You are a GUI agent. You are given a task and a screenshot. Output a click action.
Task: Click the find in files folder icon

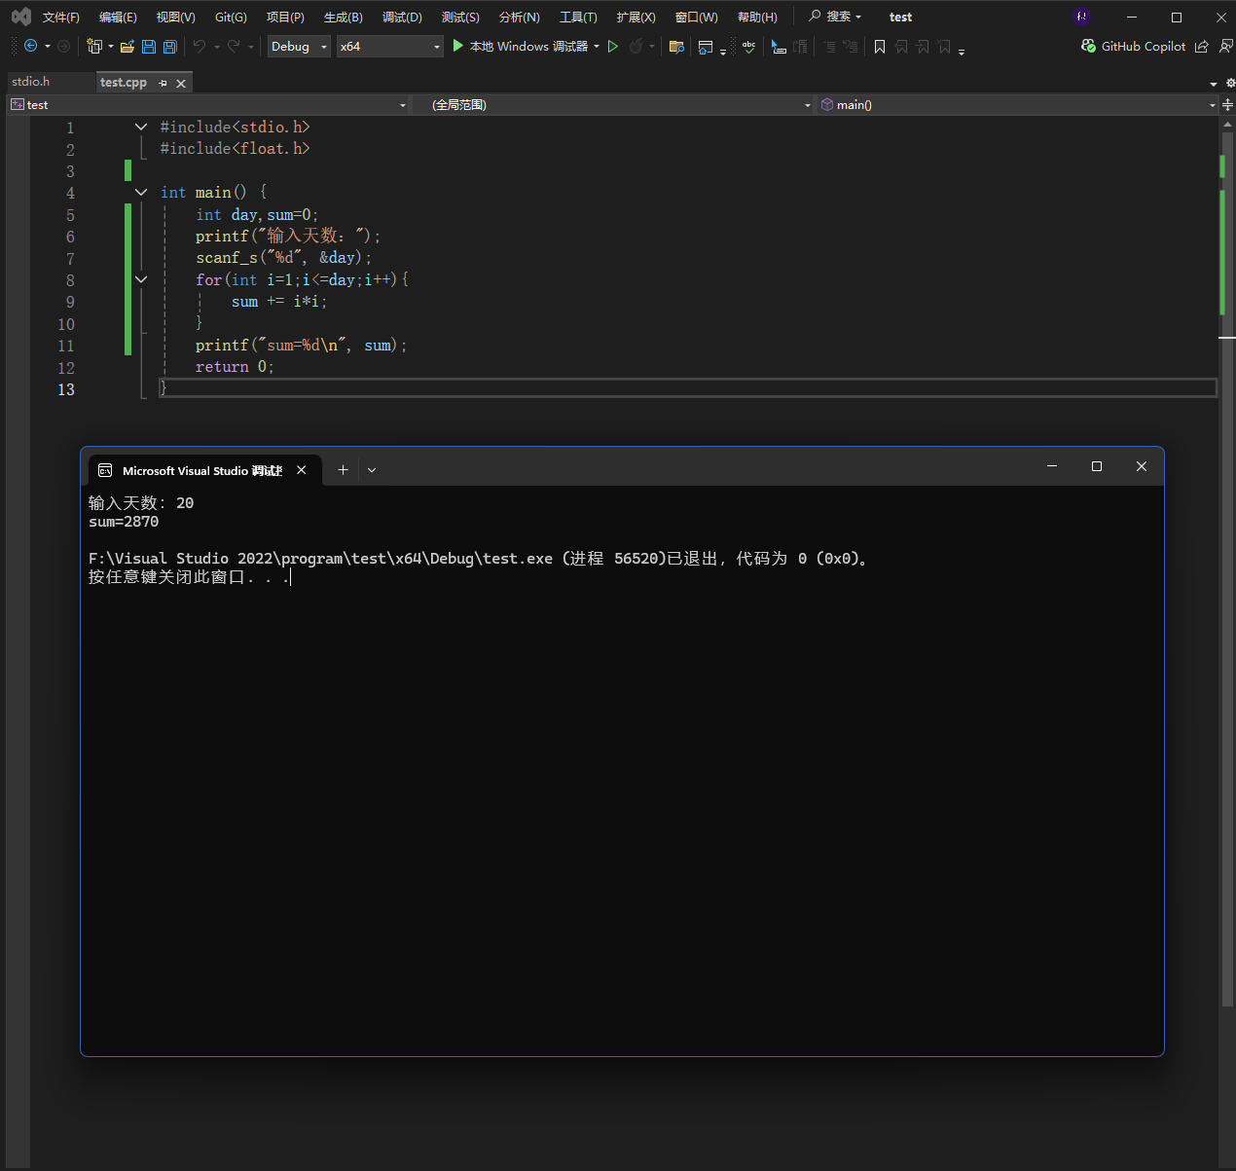(x=676, y=46)
